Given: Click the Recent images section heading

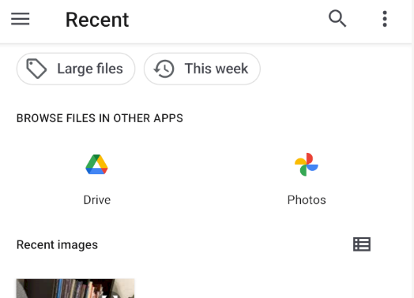Looking at the screenshot, I should coord(57,244).
